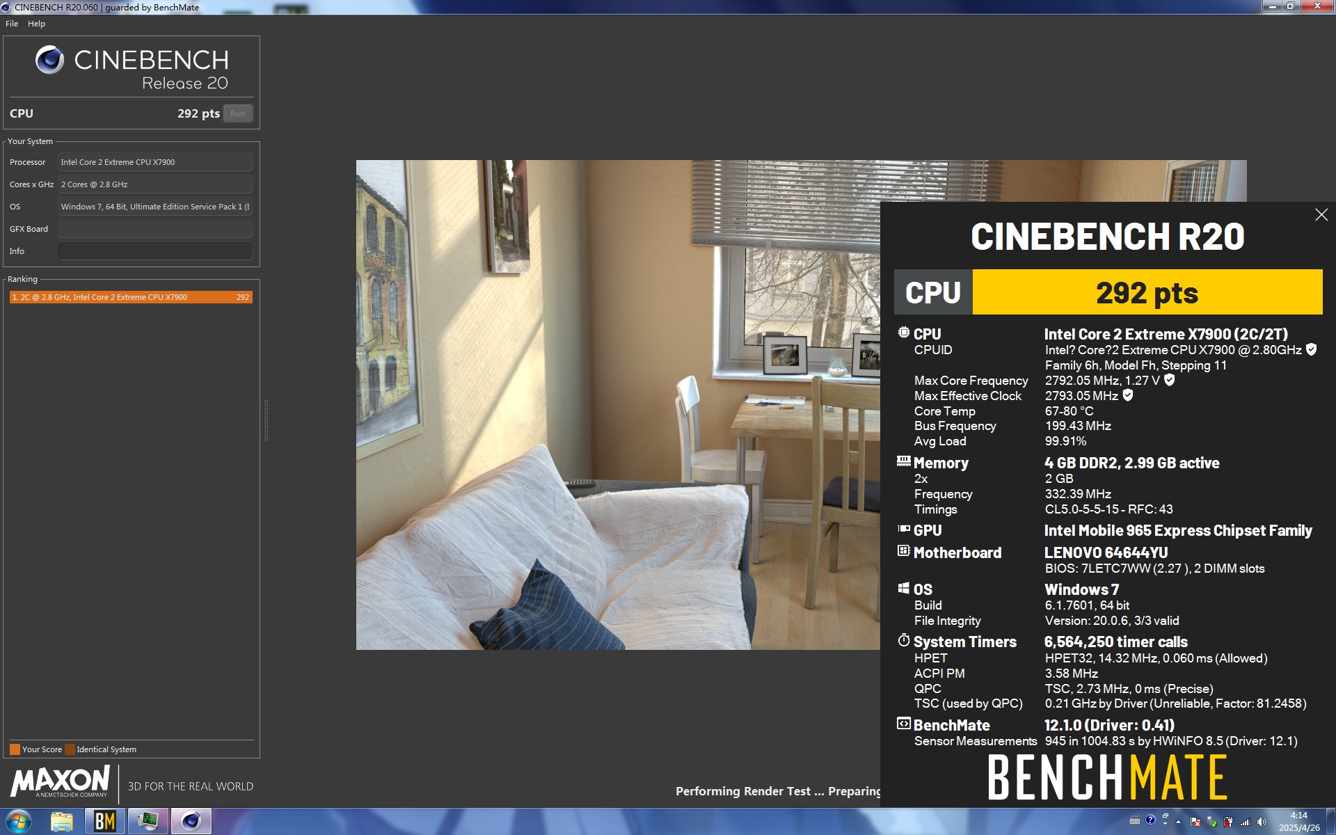
Task: Click Safely Remove Hardware tray icon
Action: 1212,822
